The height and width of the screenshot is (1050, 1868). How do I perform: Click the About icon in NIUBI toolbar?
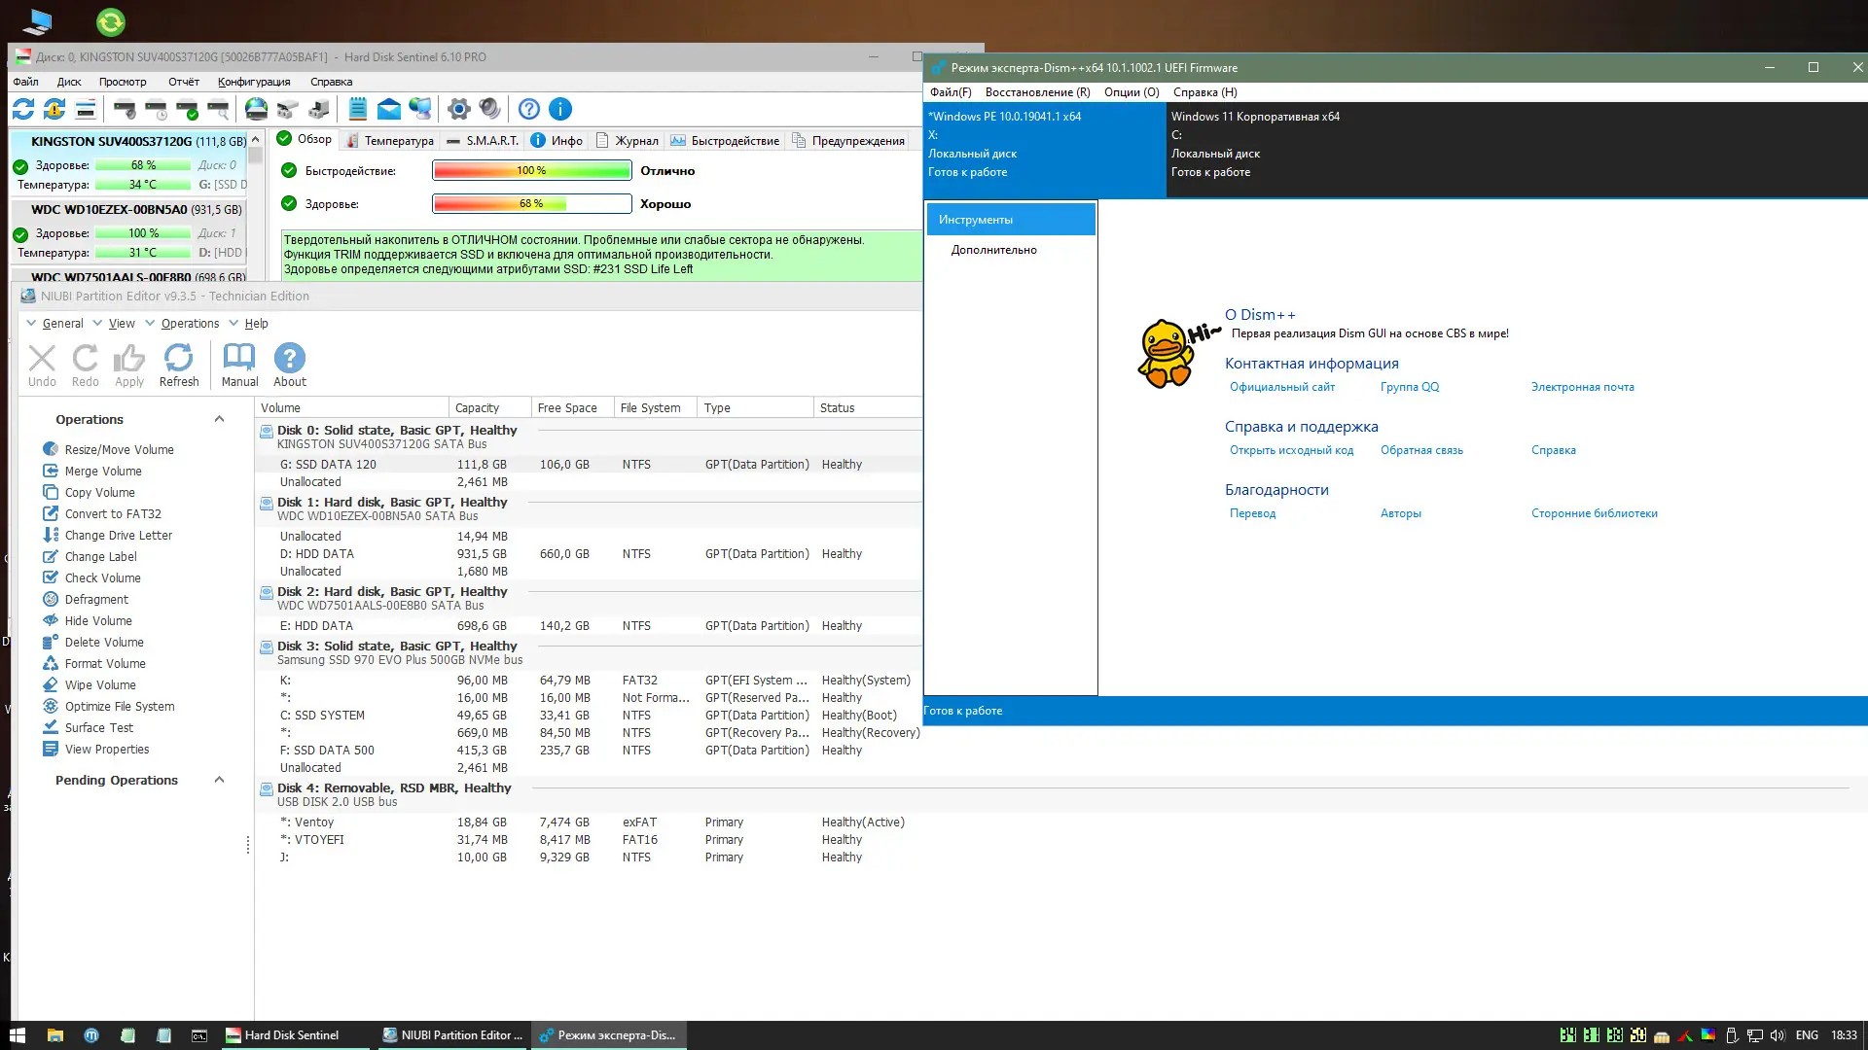[290, 366]
